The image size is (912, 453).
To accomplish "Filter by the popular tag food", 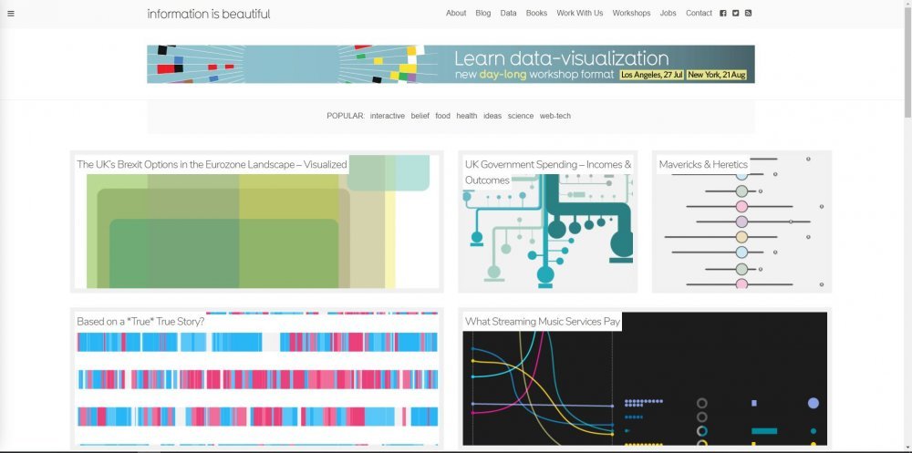I will [442, 116].
